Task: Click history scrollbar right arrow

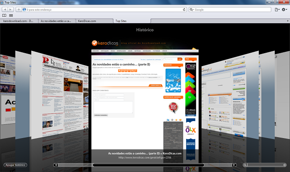Action: [234, 165]
